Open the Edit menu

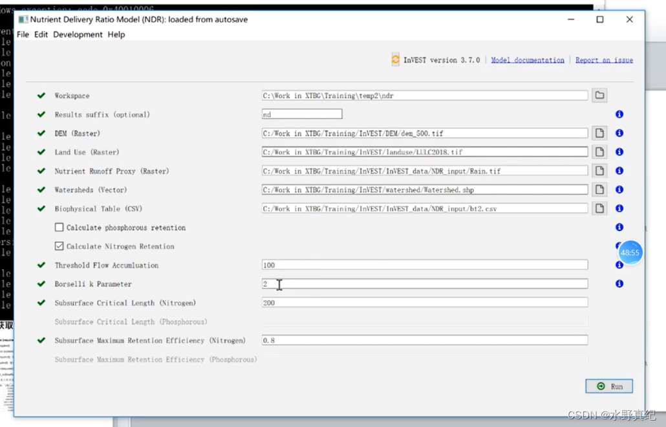(41, 34)
